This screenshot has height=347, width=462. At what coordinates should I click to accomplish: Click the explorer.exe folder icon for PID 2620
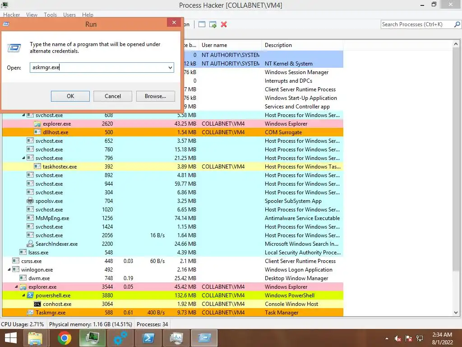click(37, 124)
